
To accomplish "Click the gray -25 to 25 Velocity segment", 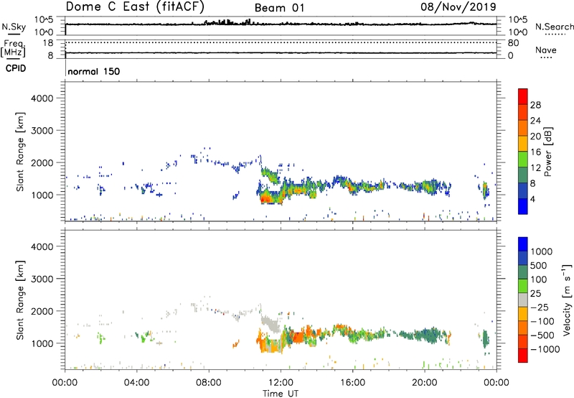I will [523, 300].
